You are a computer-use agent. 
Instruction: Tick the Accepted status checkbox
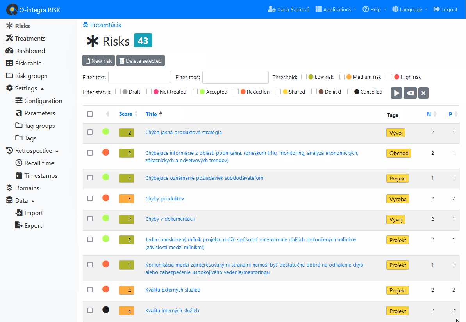point(195,91)
